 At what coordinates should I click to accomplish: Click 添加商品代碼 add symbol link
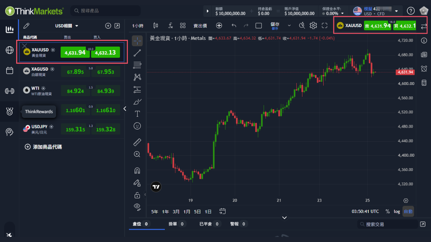click(43, 147)
